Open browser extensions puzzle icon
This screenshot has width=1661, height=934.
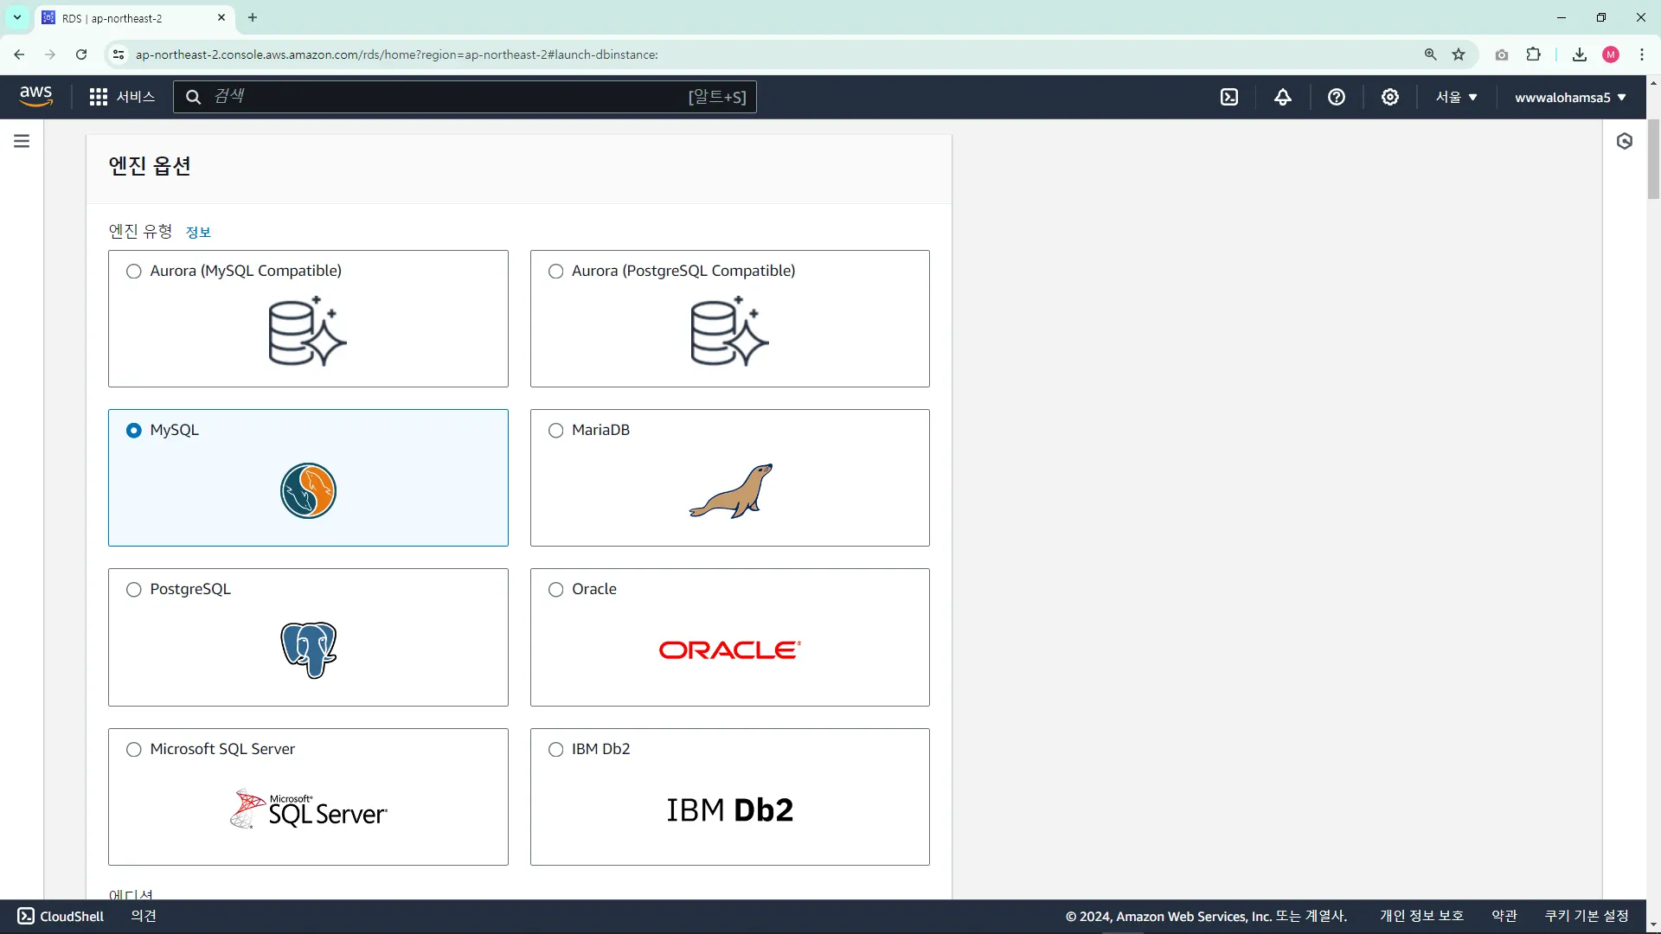(1533, 54)
